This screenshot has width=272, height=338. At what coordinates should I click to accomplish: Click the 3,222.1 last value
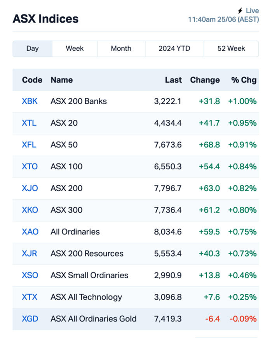pos(167,101)
